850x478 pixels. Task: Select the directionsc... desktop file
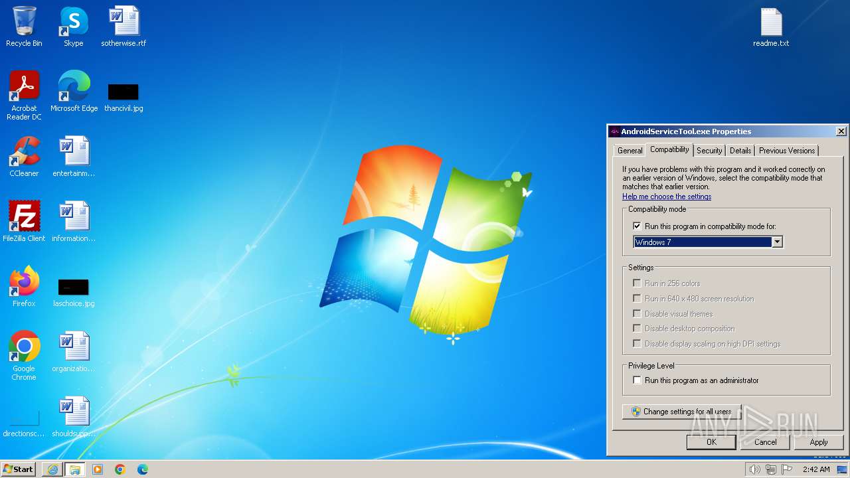24,424
